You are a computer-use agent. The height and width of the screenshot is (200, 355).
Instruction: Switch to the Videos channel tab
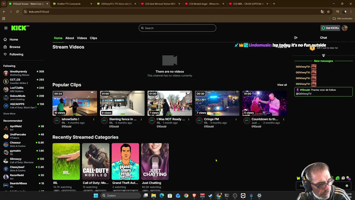[x=82, y=38]
